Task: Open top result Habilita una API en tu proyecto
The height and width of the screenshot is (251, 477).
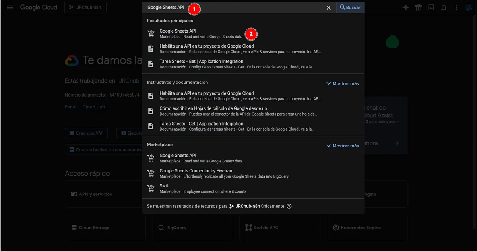Action: (x=253, y=49)
